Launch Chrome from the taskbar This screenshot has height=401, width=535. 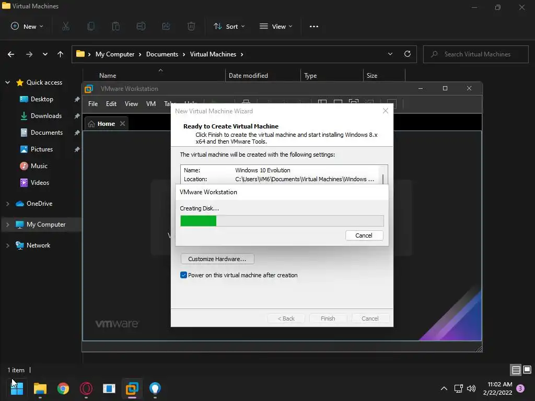[63, 388]
